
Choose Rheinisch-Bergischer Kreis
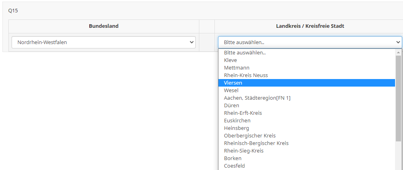coord(256,143)
